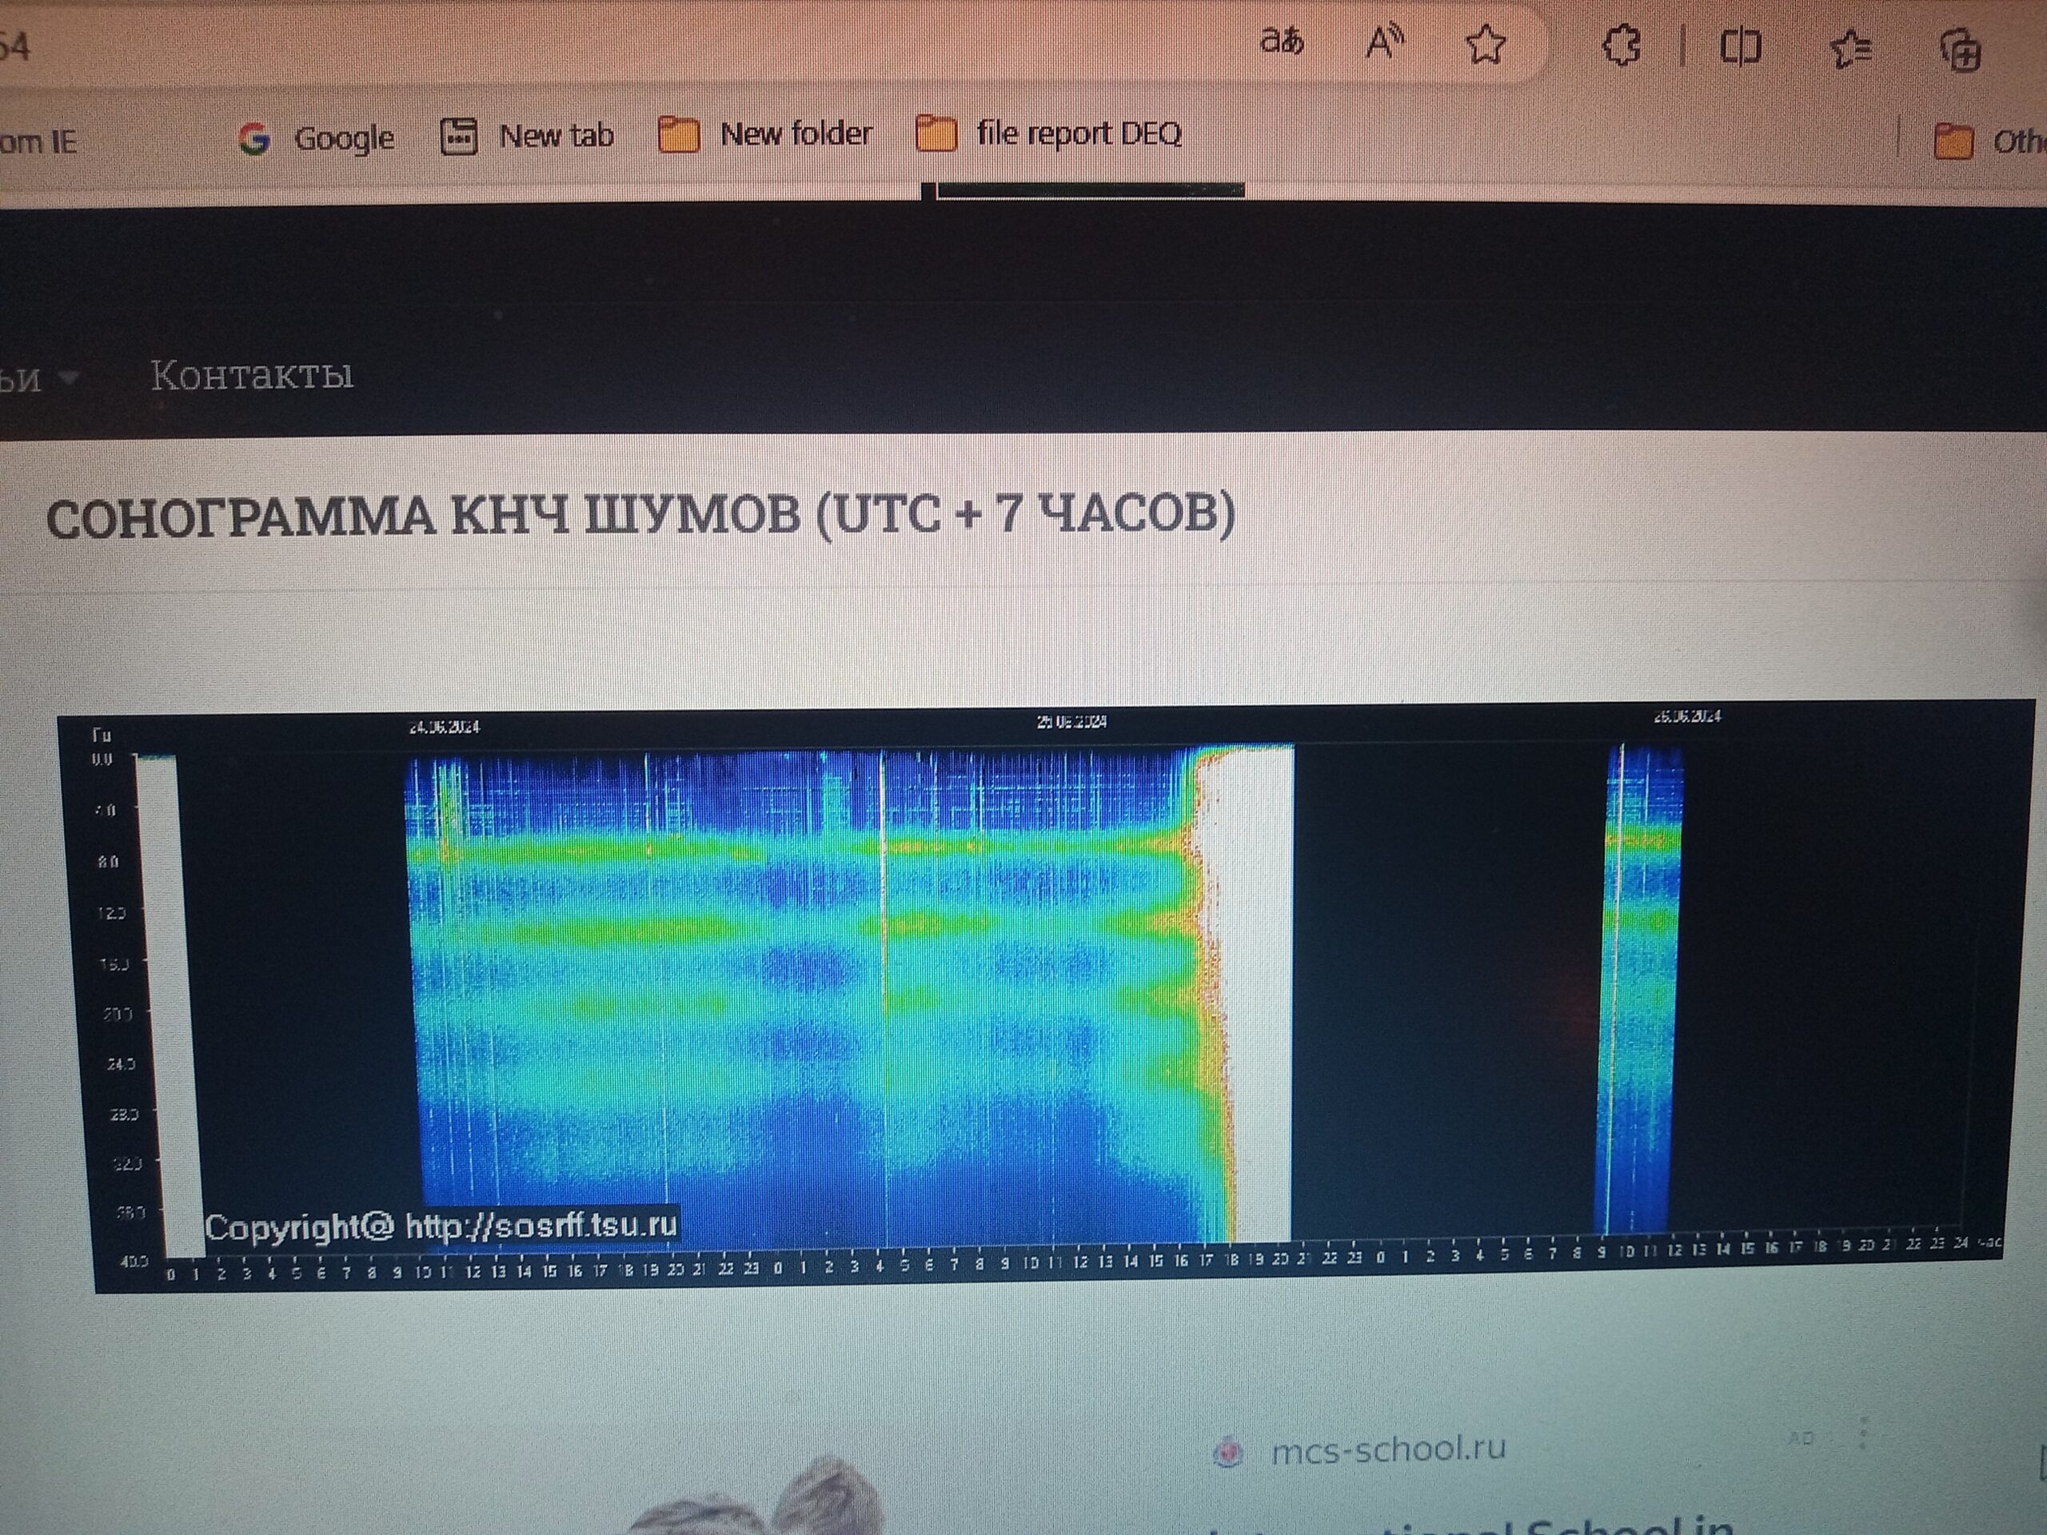Image resolution: width=2047 pixels, height=1535 pixels.
Task: Add page to favorites star icon
Action: click(x=1486, y=45)
